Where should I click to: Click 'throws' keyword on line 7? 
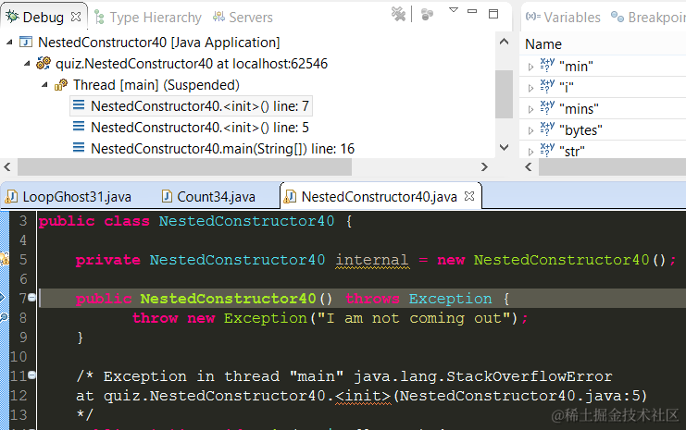[372, 299]
